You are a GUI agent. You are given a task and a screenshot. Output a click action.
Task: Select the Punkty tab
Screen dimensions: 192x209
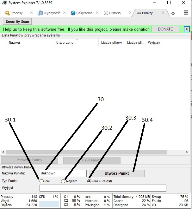(147, 13)
